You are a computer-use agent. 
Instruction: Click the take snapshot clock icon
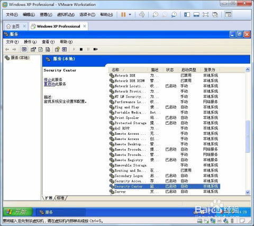155,14
